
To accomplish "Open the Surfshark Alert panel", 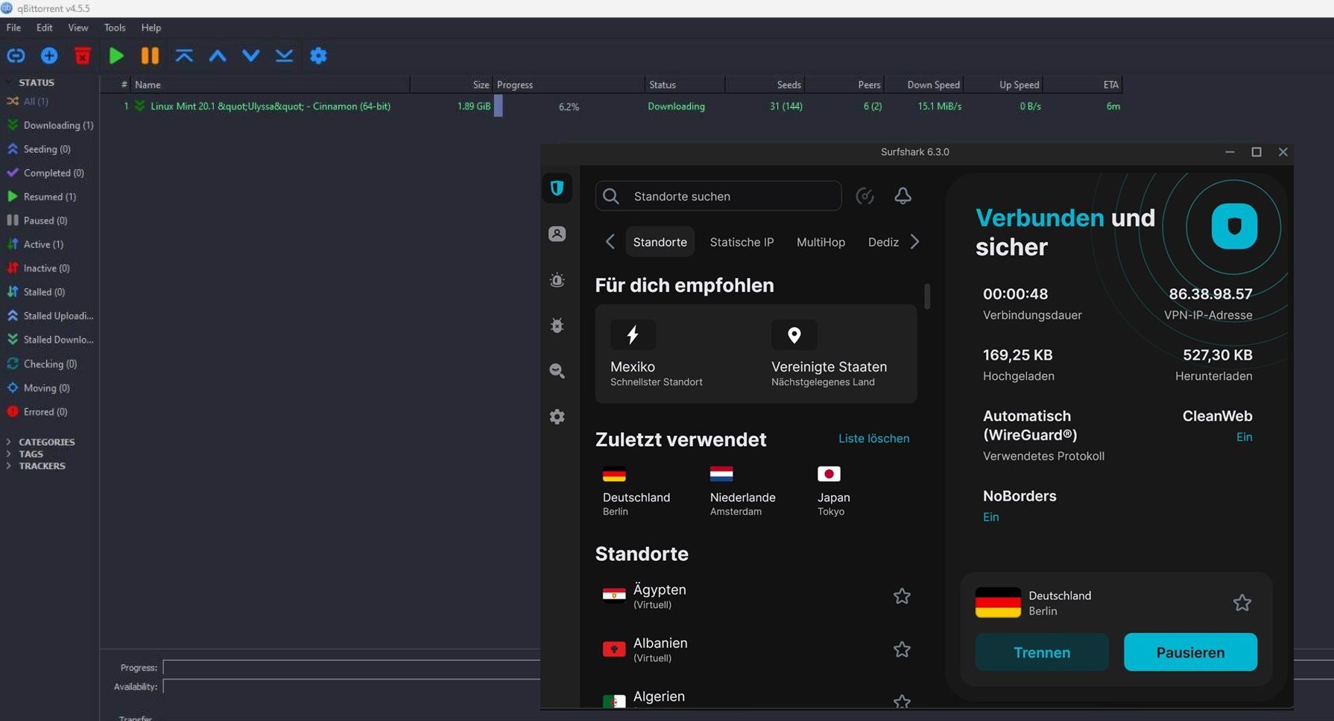I will pyautogui.click(x=557, y=279).
